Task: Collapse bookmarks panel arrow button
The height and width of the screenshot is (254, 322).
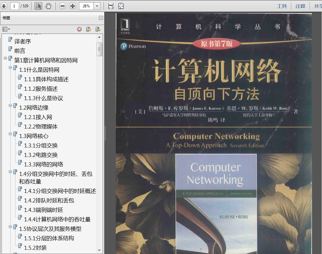Action: coord(101,18)
